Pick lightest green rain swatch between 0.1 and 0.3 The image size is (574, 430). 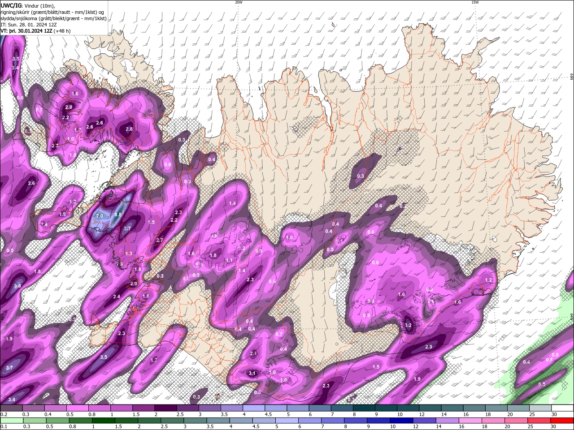coord(12,421)
